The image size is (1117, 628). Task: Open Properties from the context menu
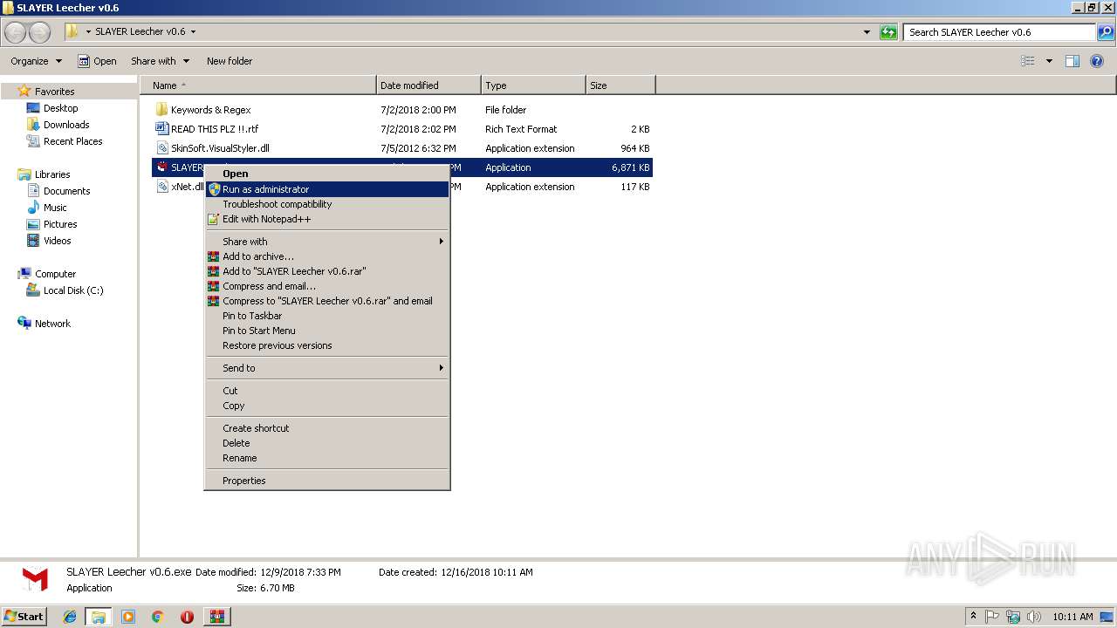(x=327, y=481)
